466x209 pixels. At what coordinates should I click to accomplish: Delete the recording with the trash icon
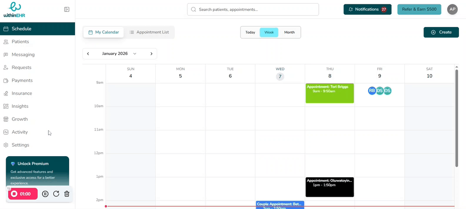coord(67,194)
